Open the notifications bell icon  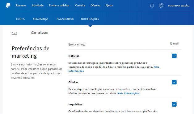click(152, 6)
